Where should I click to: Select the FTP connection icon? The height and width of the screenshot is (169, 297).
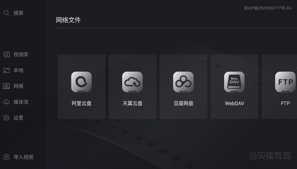coord(285,82)
